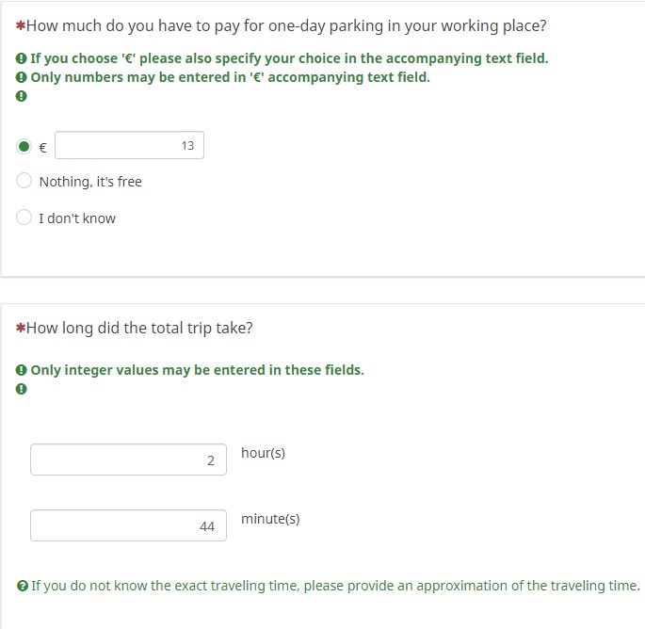Click exclamation icon beside 'Only numbers may be entered'
645x629 pixels.
tap(21, 77)
